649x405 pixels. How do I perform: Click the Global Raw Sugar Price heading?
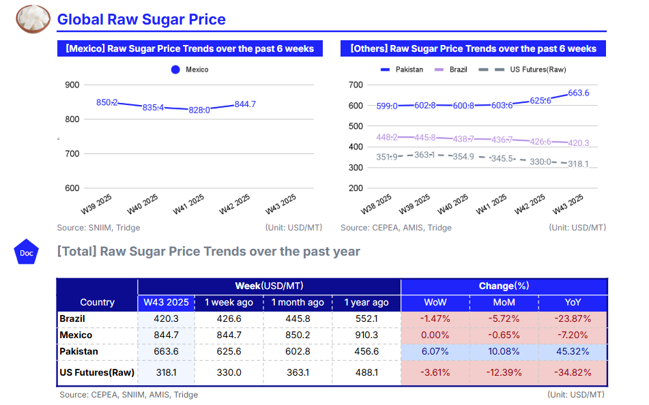[x=141, y=20]
